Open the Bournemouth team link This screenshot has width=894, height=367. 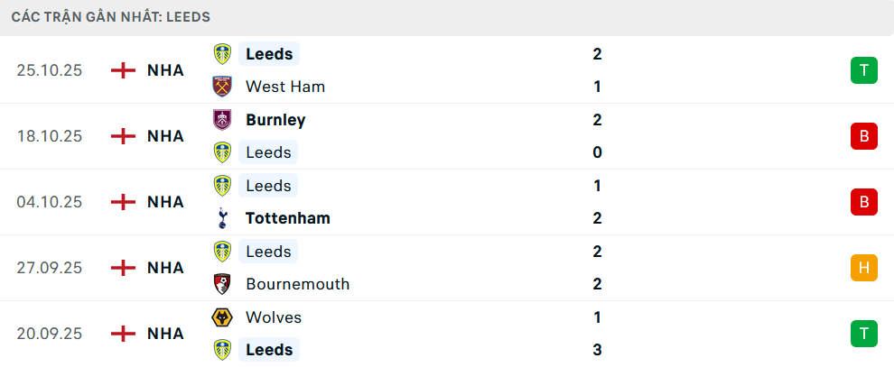(x=297, y=284)
